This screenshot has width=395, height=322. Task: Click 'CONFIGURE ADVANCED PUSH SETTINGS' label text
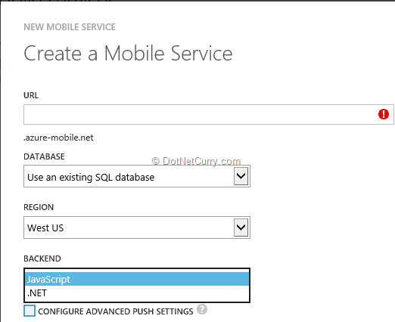click(116, 311)
